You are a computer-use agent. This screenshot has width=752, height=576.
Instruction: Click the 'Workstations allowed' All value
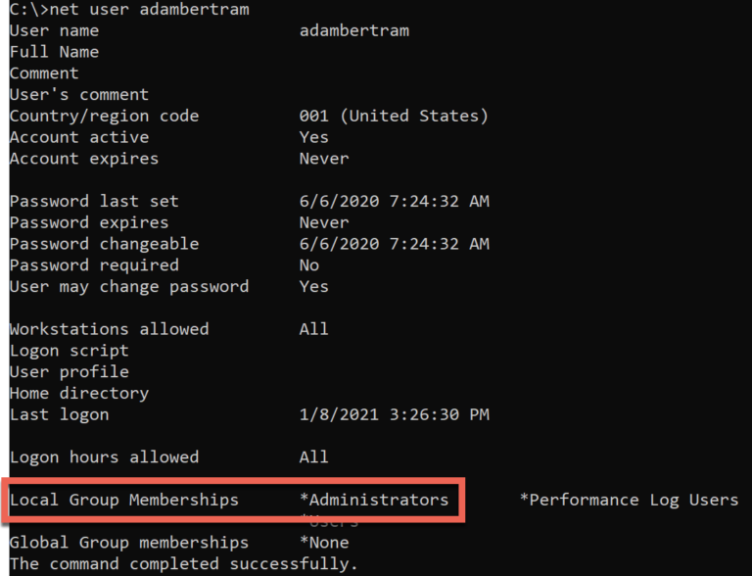314,329
